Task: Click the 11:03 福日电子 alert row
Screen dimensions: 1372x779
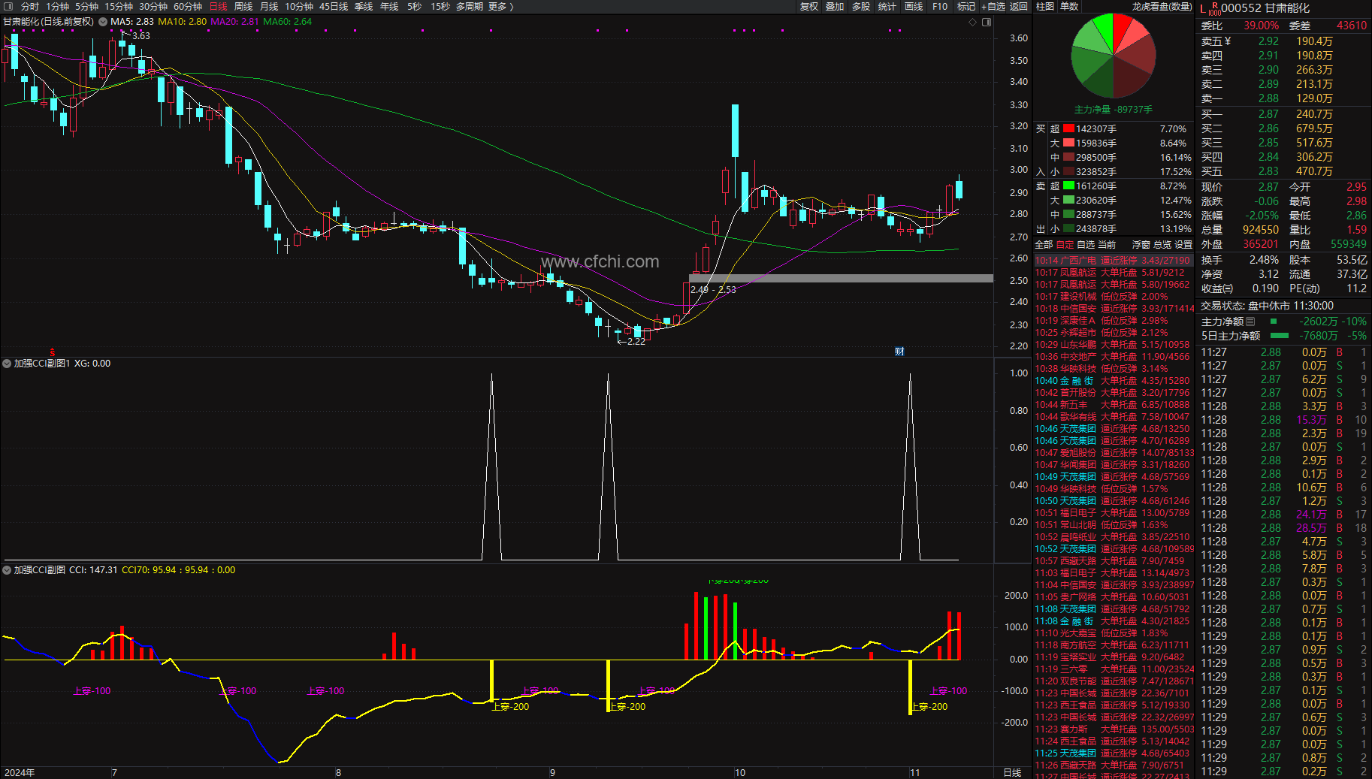Action: (1114, 573)
